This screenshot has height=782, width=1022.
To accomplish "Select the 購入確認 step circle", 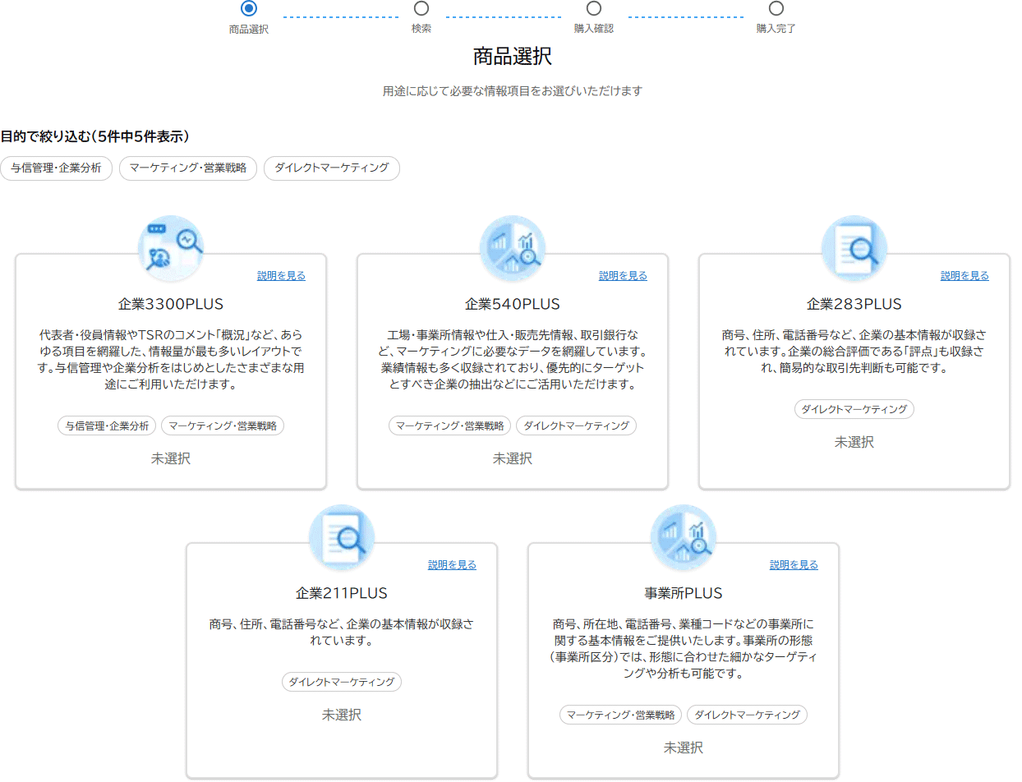I will [594, 8].
